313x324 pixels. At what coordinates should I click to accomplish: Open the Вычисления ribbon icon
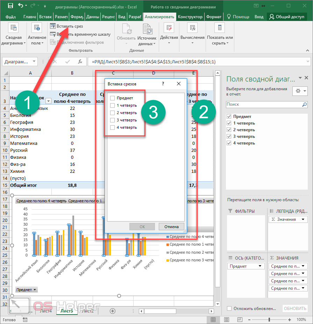coord(192,29)
